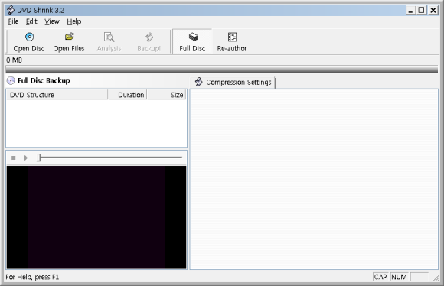Click the 0 MB size label
Viewport: 444px width, 286px height.
[x=14, y=60]
